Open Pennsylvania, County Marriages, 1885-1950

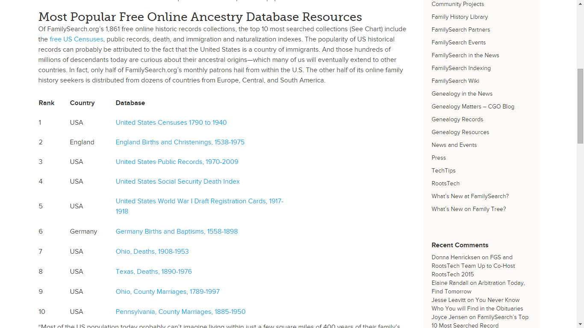pyautogui.click(x=180, y=312)
